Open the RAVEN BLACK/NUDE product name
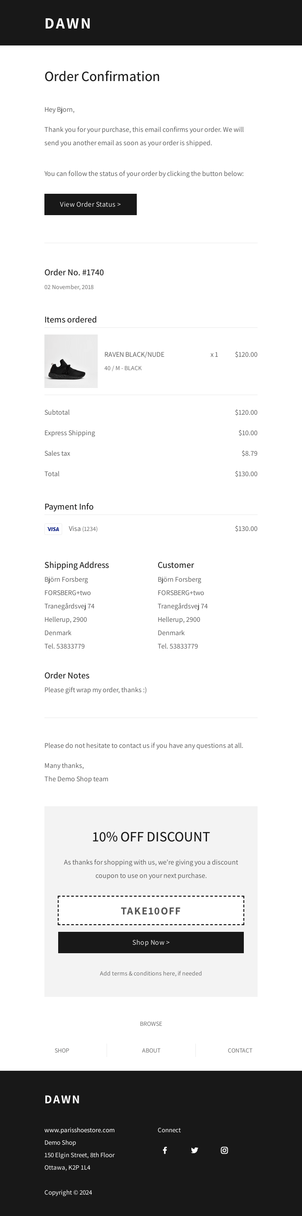This screenshot has width=302, height=1216. pos(134,355)
